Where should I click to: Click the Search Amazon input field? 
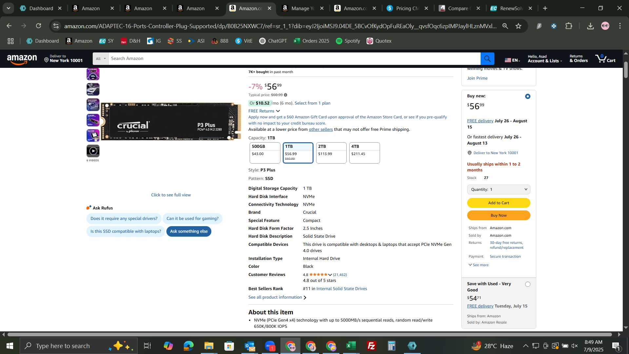(295, 59)
